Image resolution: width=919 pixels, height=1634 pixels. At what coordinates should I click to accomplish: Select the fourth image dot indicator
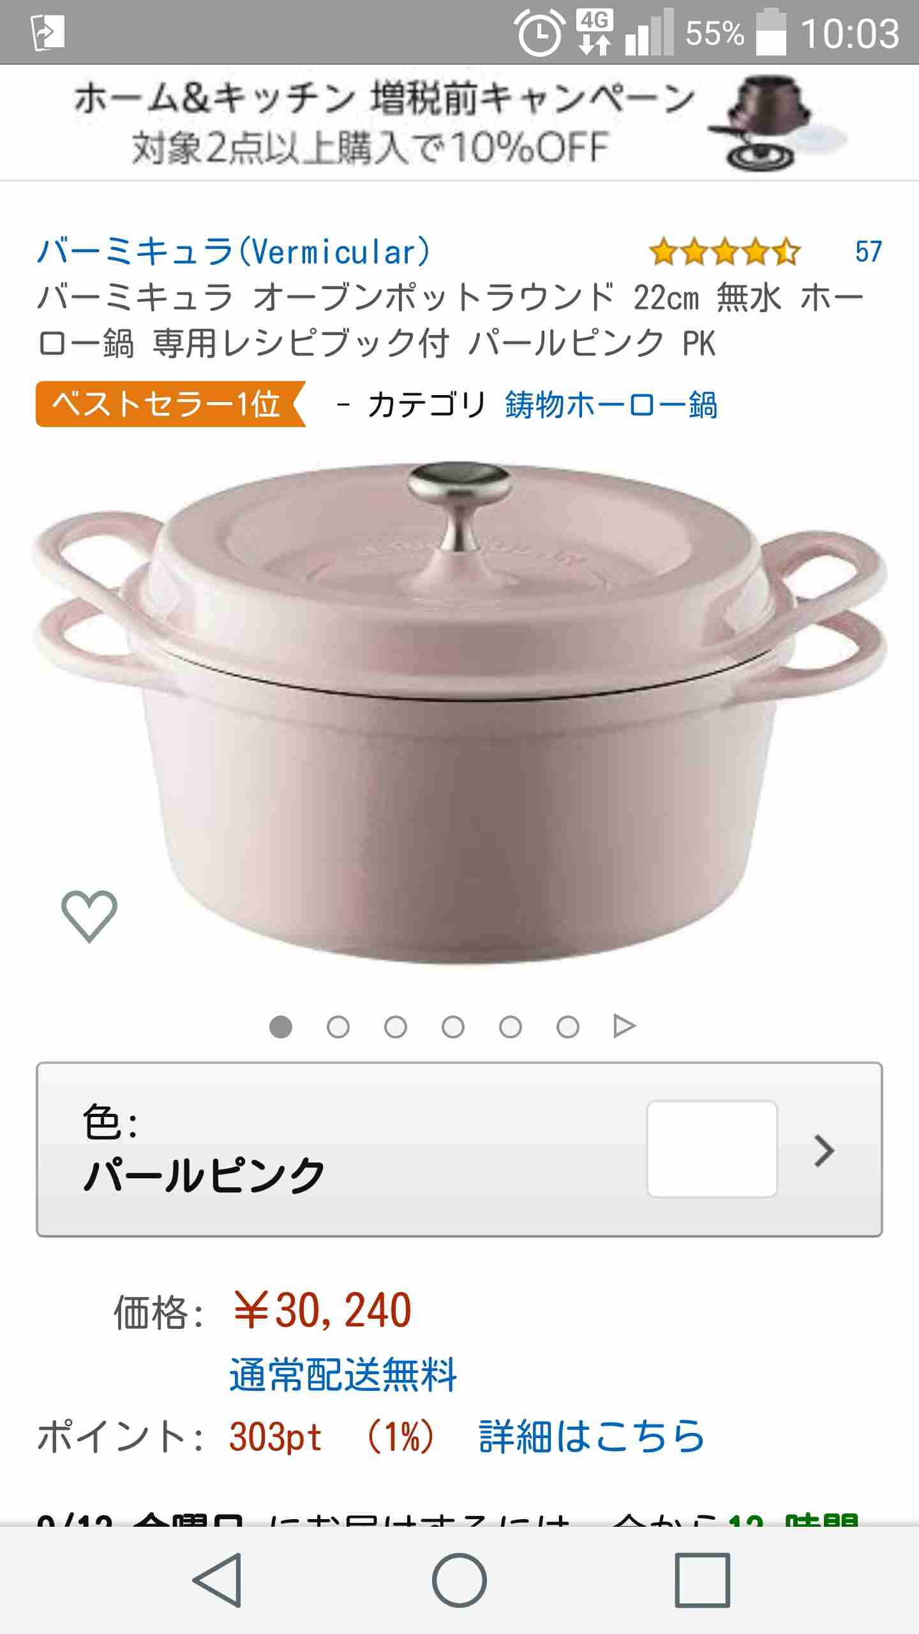coord(453,1027)
